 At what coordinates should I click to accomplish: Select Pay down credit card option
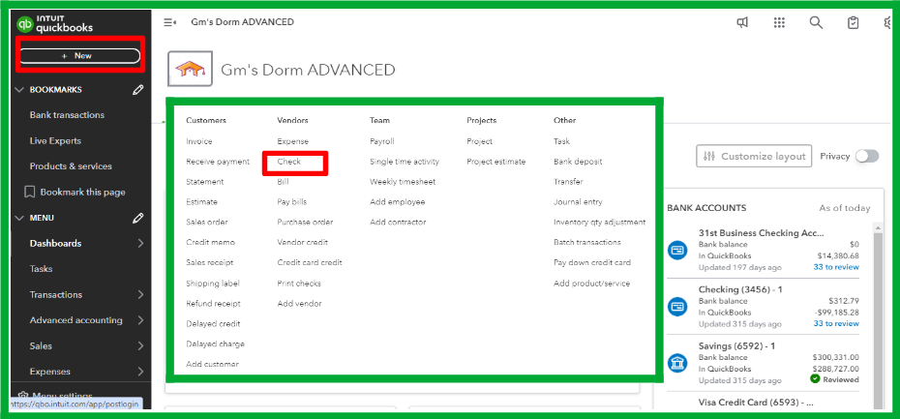click(591, 262)
